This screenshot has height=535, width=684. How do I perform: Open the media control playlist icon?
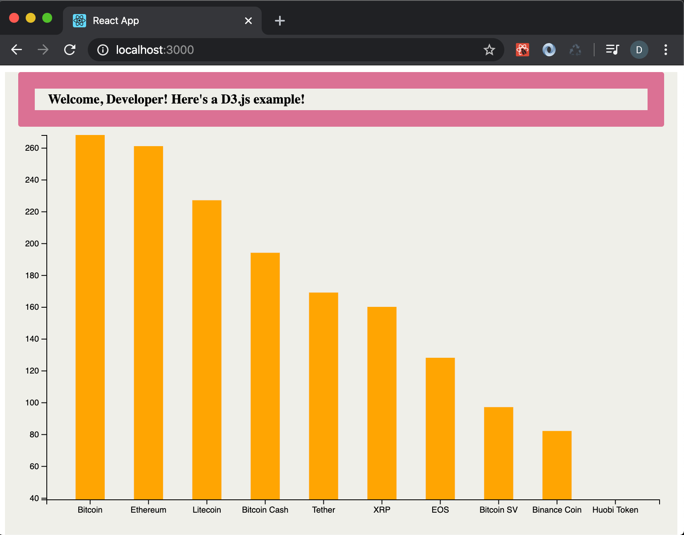(612, 50)
